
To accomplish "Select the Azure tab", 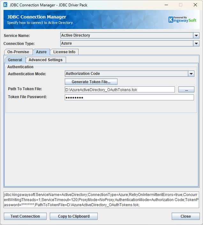I will point(41,52).
